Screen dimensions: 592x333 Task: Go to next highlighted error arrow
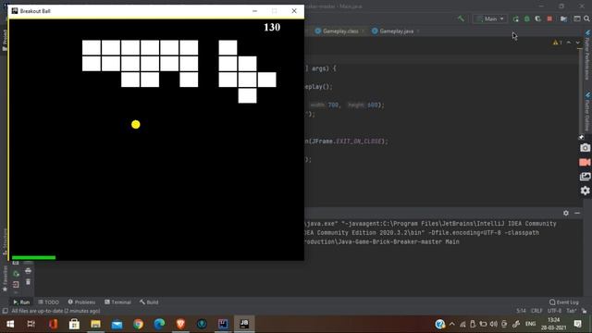point(577,43)
